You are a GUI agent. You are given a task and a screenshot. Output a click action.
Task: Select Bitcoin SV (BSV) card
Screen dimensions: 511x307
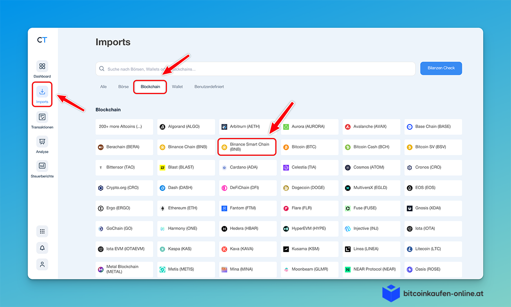(433, 147)
